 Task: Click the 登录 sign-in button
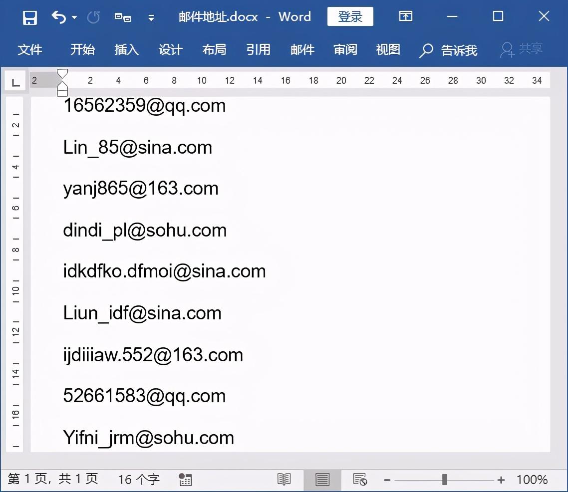click(x=350, y=16)
